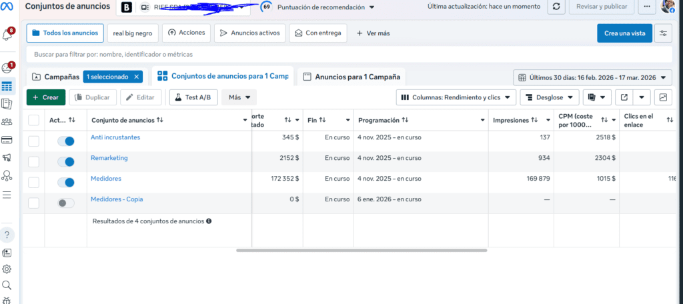This screenshot has height=304, width=683.
Task: Click the horizontal table scrollbar
Action: [362, 251]
